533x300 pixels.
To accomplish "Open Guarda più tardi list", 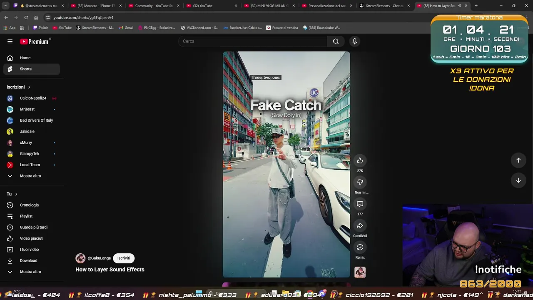I will [x=32, y=227].
